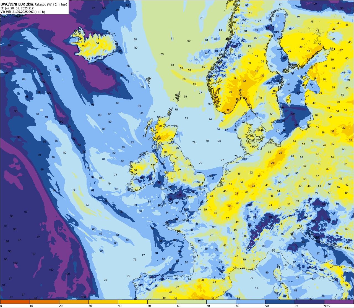354x308 pixels.
Task: Pick the light green 60–70 legend swatch
Action: point(192,302)
